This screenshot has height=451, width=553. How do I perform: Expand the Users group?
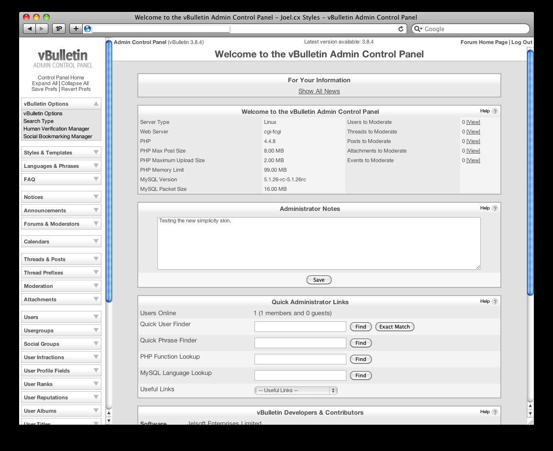(x=96, y=317)
